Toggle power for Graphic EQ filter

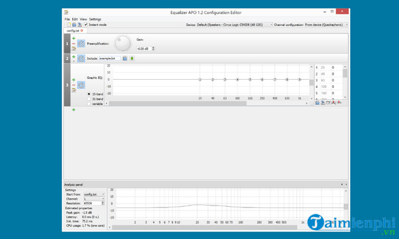tap(81, 85)
